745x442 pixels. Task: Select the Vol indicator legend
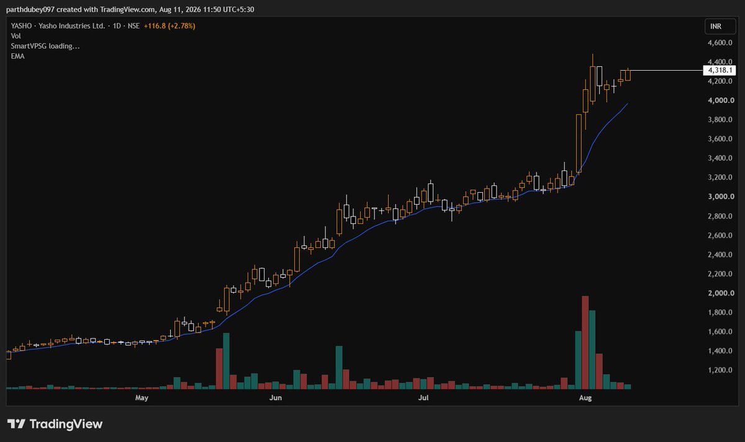(16, 37)
